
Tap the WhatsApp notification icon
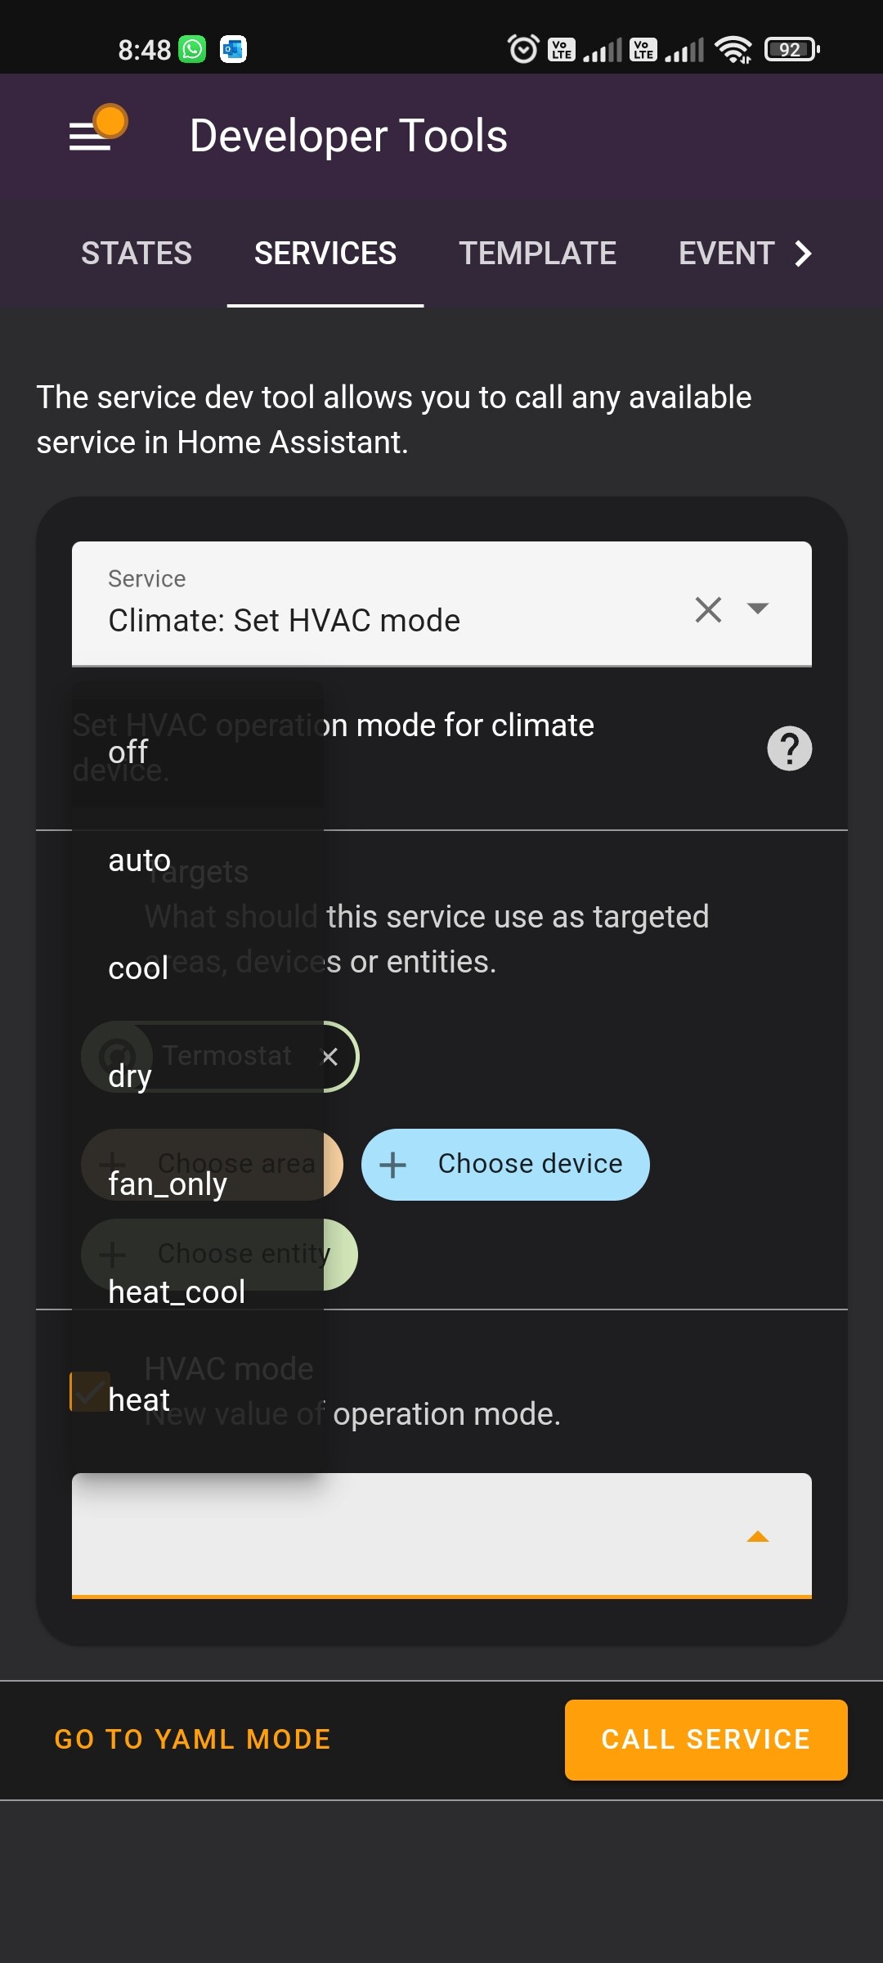(193, 50)
